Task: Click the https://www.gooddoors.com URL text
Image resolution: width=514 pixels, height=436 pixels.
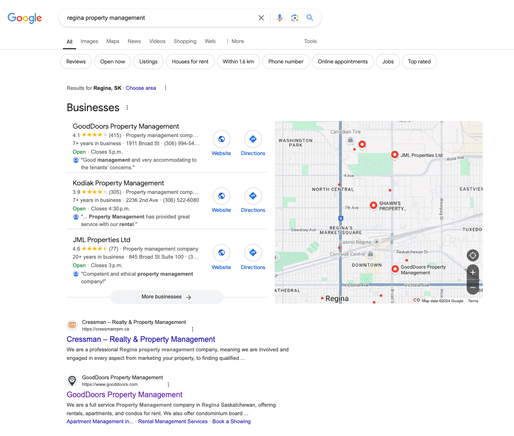Action: click(110, 384)
